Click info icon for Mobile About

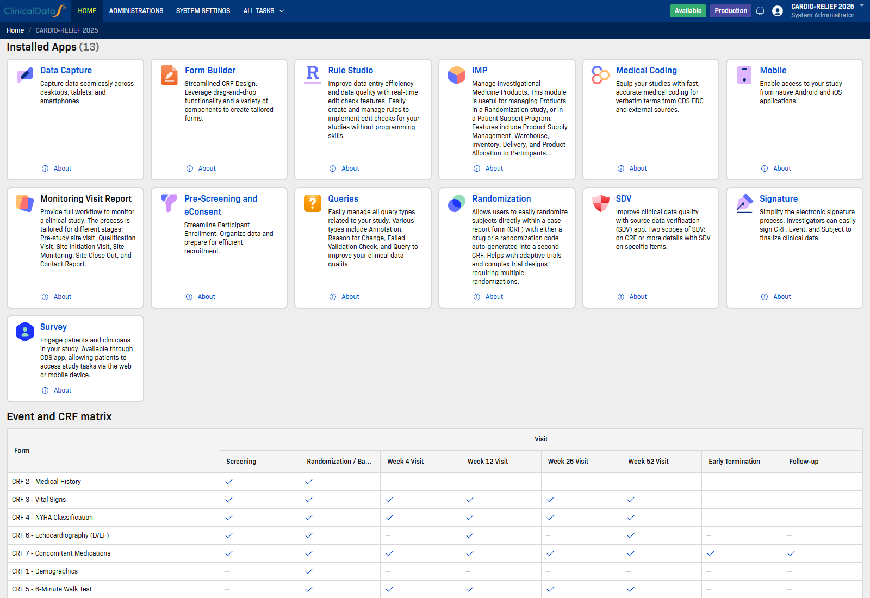click(765, 169)
